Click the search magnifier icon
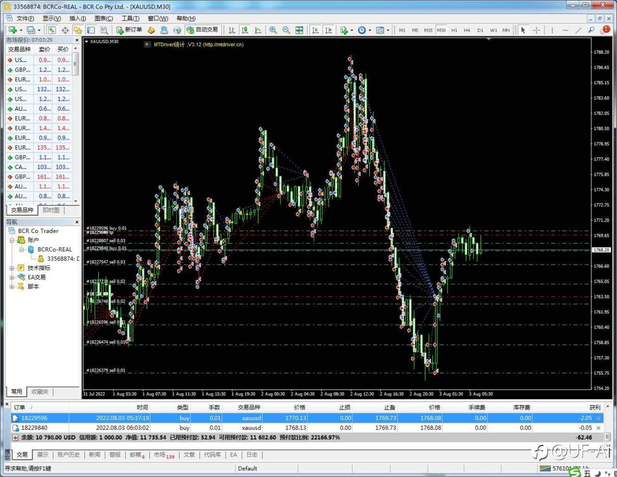 pos(591,30)
